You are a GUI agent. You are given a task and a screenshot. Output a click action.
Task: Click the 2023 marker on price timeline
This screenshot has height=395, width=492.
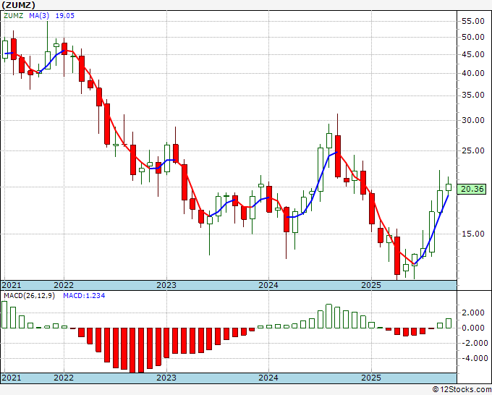[166, 285]
